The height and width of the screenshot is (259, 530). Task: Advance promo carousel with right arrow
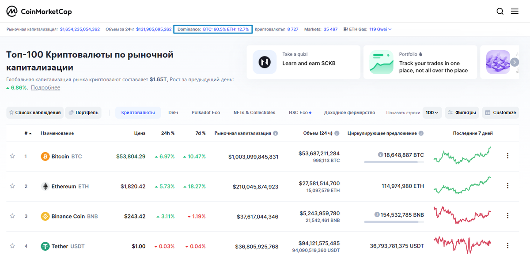pyautogui.click(x=515, y=62)
